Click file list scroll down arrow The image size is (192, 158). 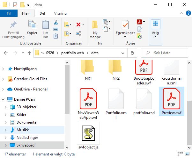click(x=189, y=147)
